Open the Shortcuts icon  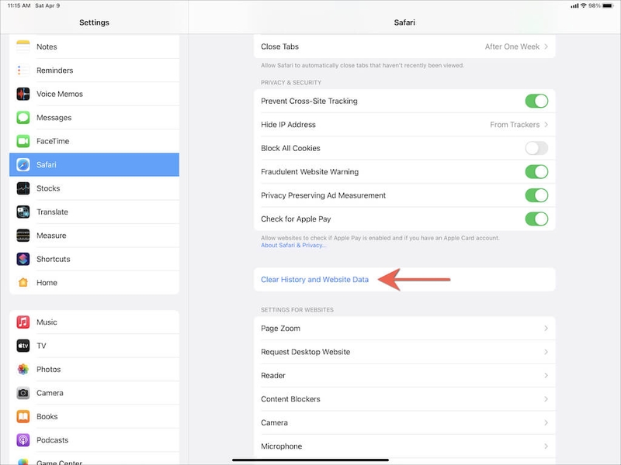[x=23, y=259]
